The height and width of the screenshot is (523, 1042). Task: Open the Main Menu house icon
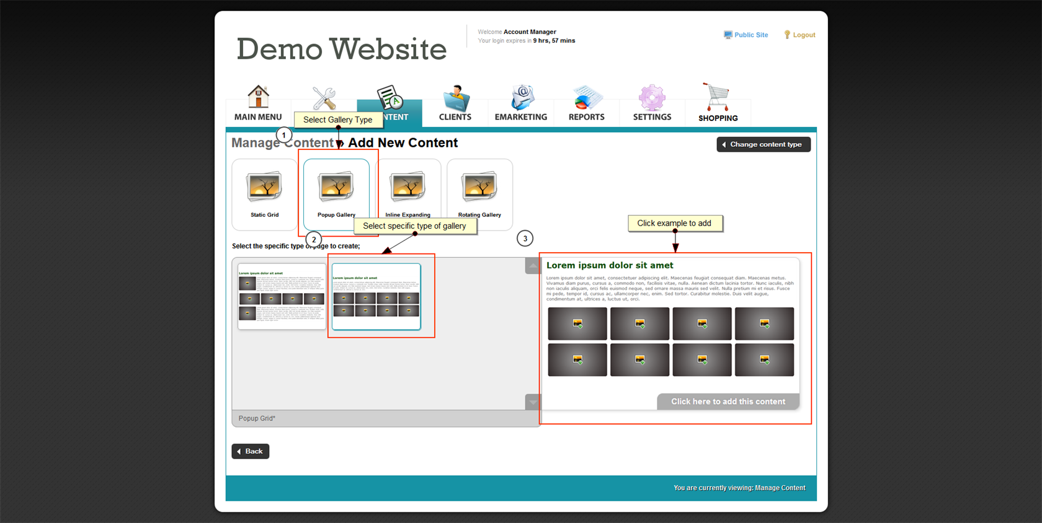[258, 97]
